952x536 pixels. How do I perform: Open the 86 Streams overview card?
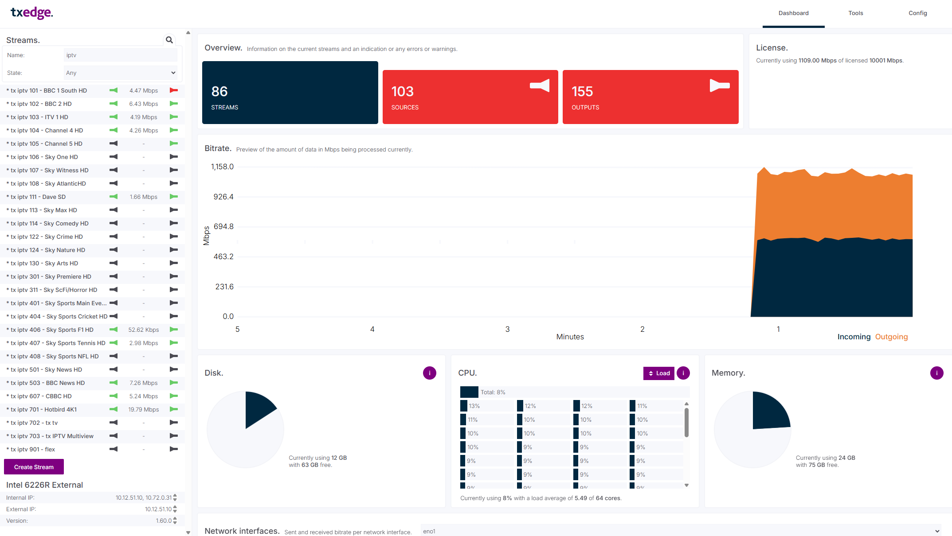coord(290,93)
